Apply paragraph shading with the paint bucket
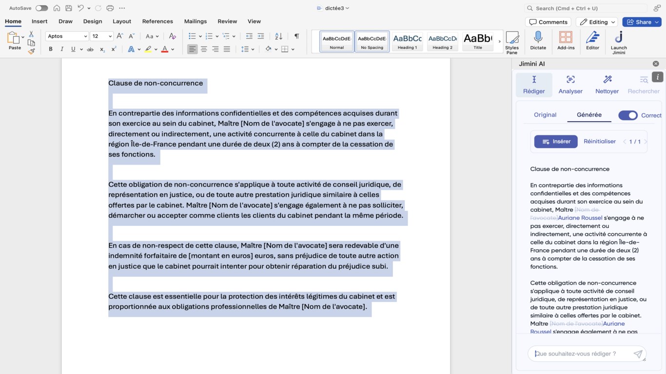Image resolution: width=666 pixels, height=374 pixels. [268, 49]
